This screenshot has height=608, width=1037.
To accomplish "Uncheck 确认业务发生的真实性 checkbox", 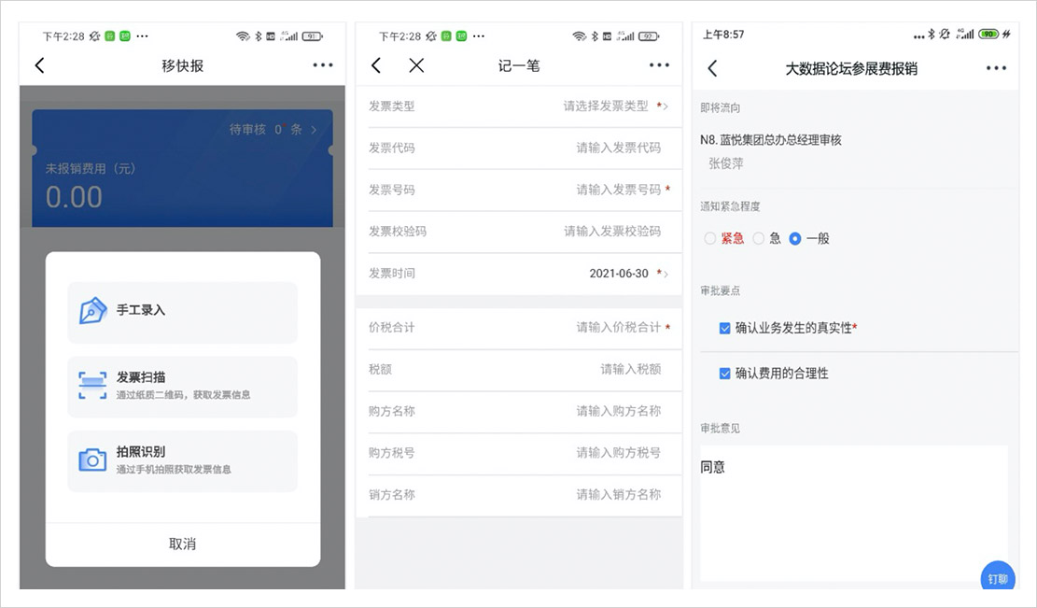I will pos(724,328).
